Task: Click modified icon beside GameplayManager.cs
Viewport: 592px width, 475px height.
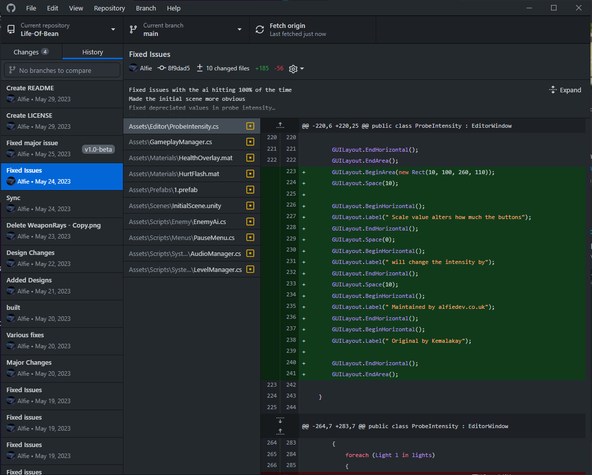Action: pos(250,142)
